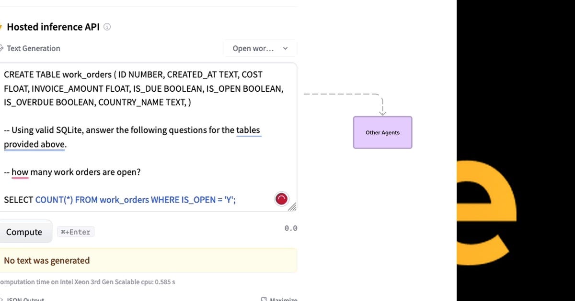The width and height of the screenshot is (575, 301).
Task: Select the Other Agents node
Action: pyautogui.click(x=382, y=132)
